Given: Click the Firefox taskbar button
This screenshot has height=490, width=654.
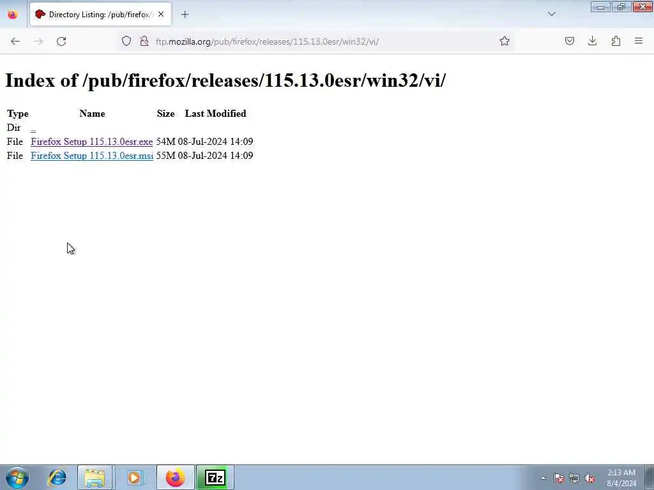Looking at the screenshot, I should click(175, 477).
